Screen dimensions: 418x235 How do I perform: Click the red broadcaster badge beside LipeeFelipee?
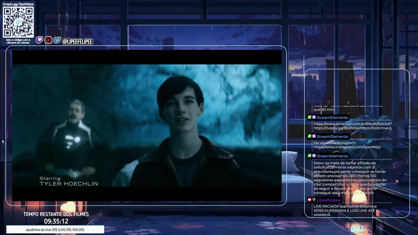click(309, 200)
